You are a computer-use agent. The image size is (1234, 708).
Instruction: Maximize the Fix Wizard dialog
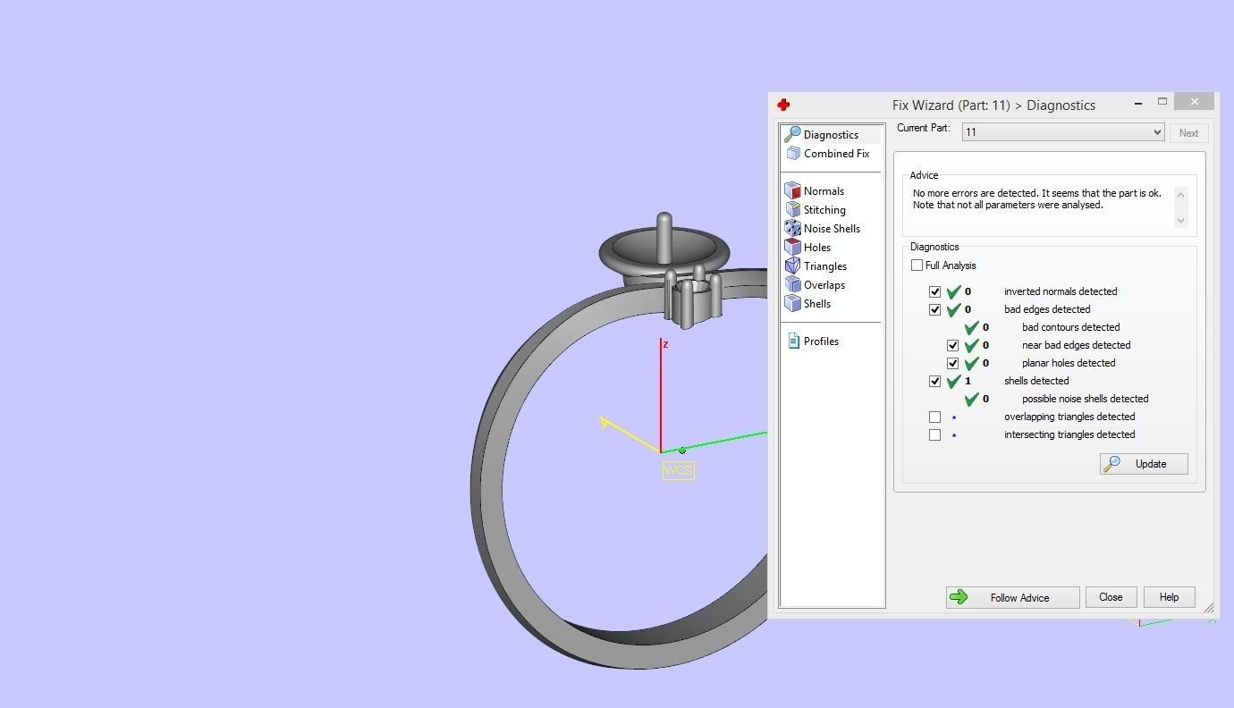click(1162, 102)
